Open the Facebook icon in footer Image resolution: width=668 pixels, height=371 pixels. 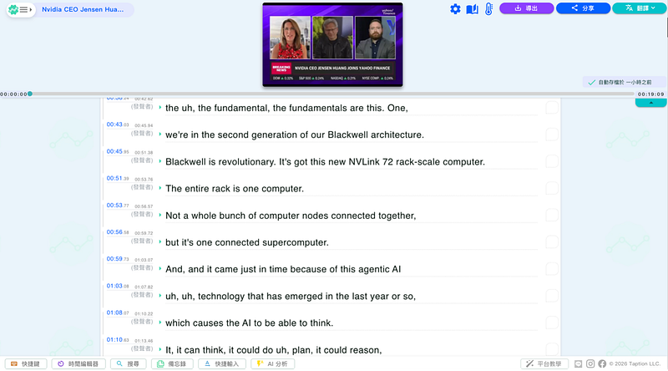602,363
